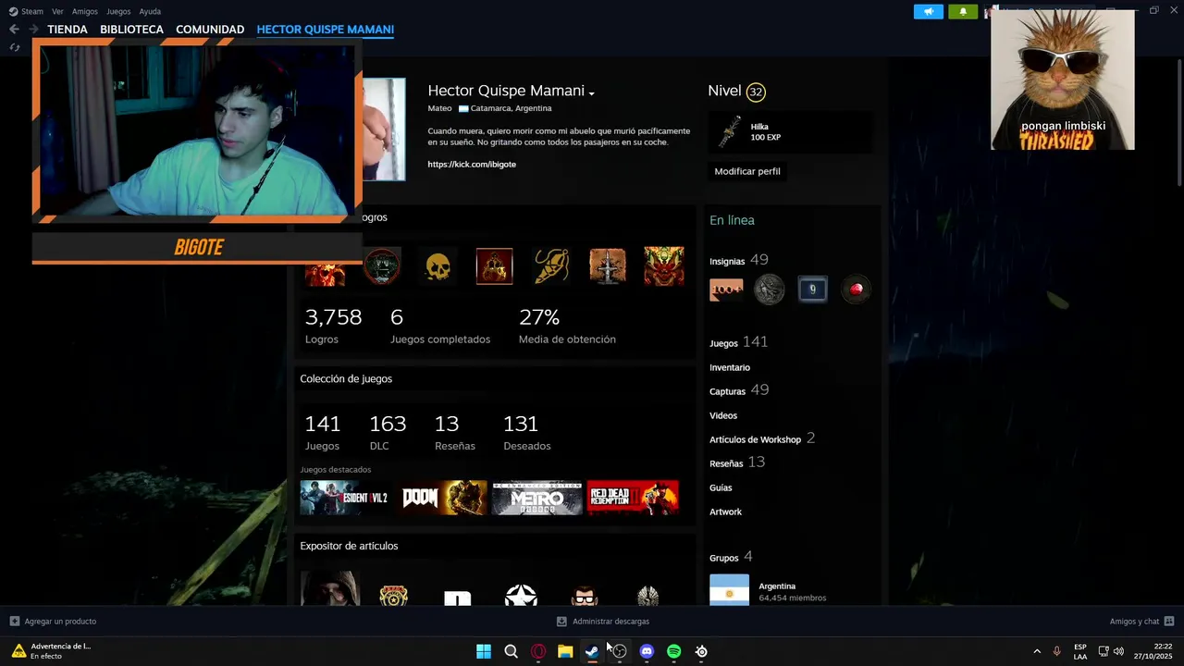Click Agregar un producto
Screen dimensions: 1184x666
(60, 622)
